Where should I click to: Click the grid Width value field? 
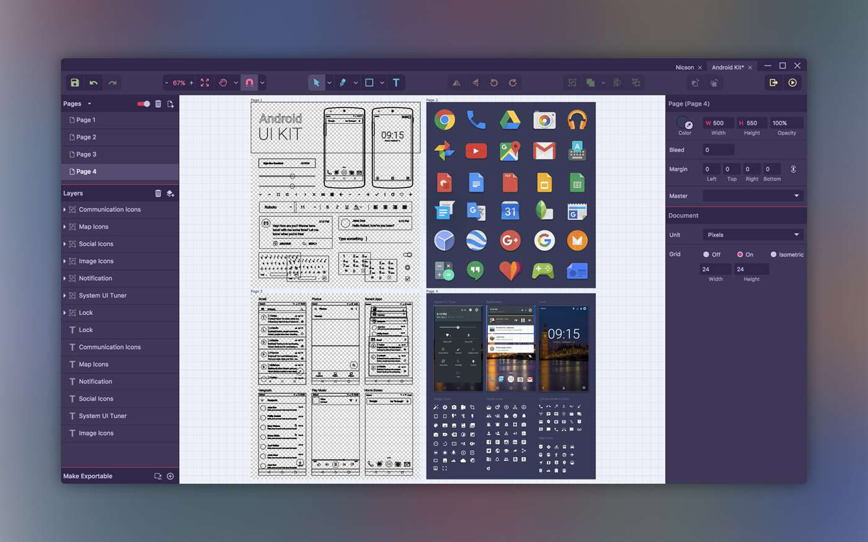pos(715,269)
